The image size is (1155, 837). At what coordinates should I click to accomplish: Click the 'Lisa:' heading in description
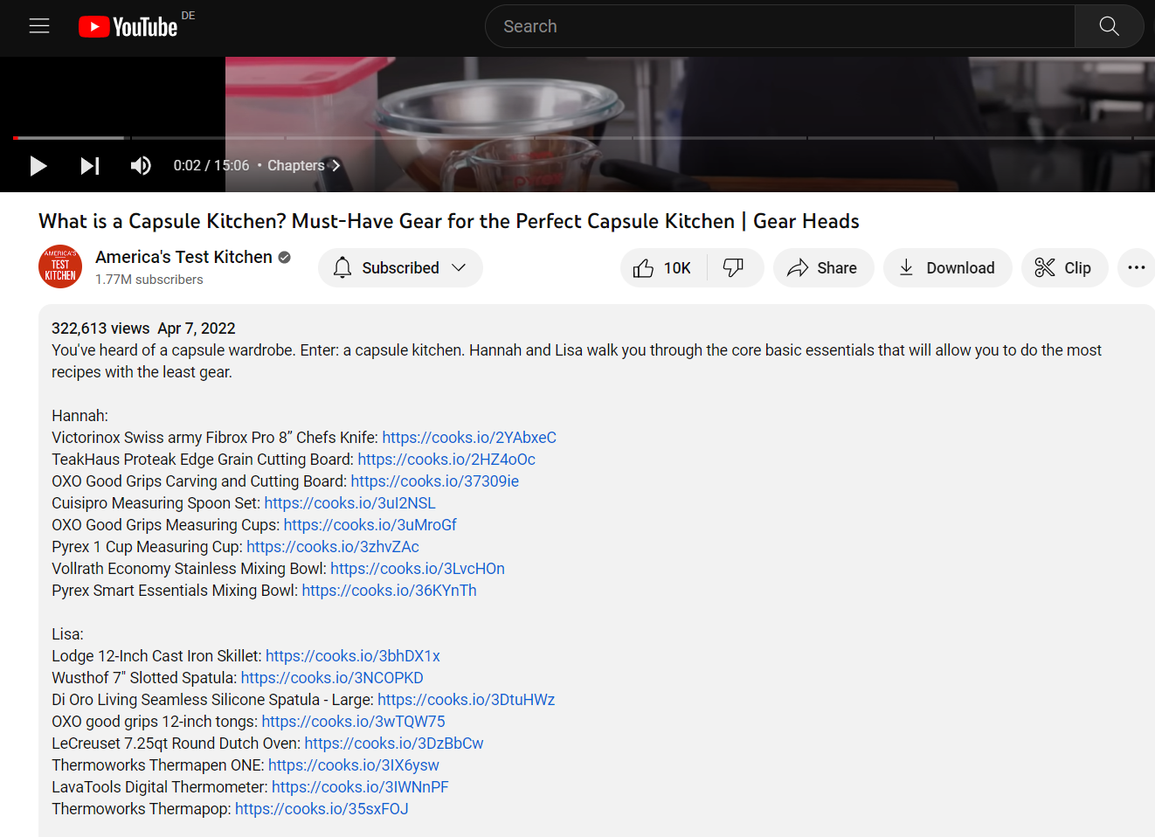[x=67, y=634]
